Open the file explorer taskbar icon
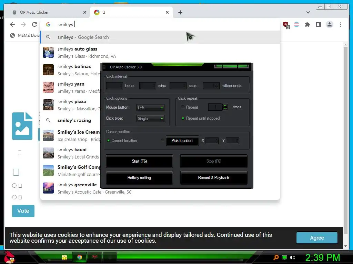 (x=64, y=257)
